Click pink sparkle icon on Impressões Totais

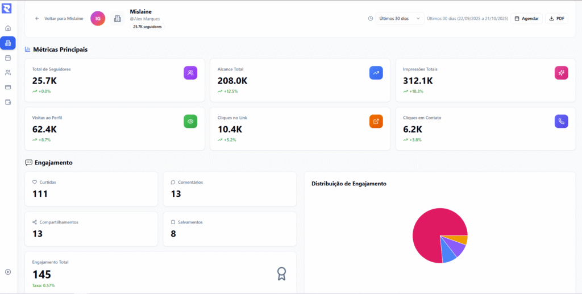561,73
